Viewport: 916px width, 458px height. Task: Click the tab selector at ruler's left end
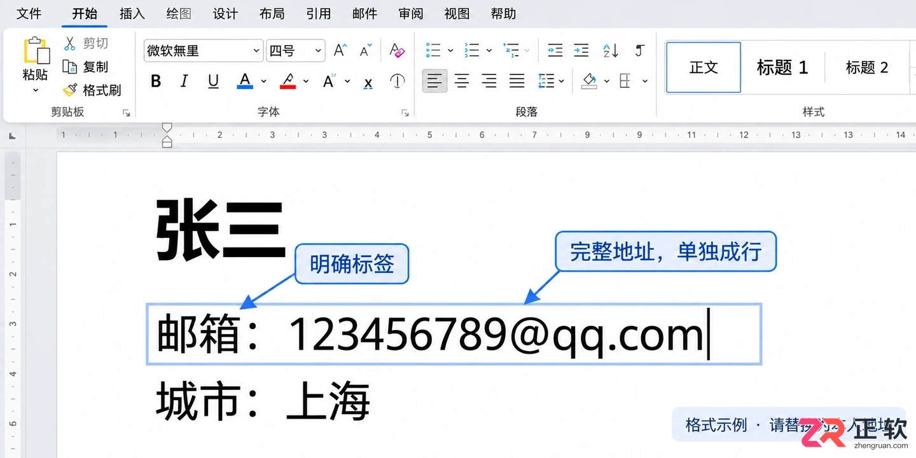[x=13, y=135]
